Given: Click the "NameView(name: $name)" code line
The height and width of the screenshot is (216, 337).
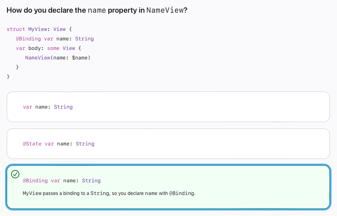Looking at the screenshot, I should [x=58, y=58].
